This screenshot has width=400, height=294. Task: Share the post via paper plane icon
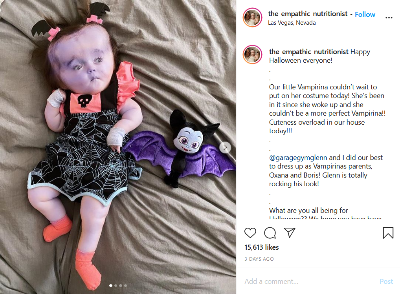290,233
